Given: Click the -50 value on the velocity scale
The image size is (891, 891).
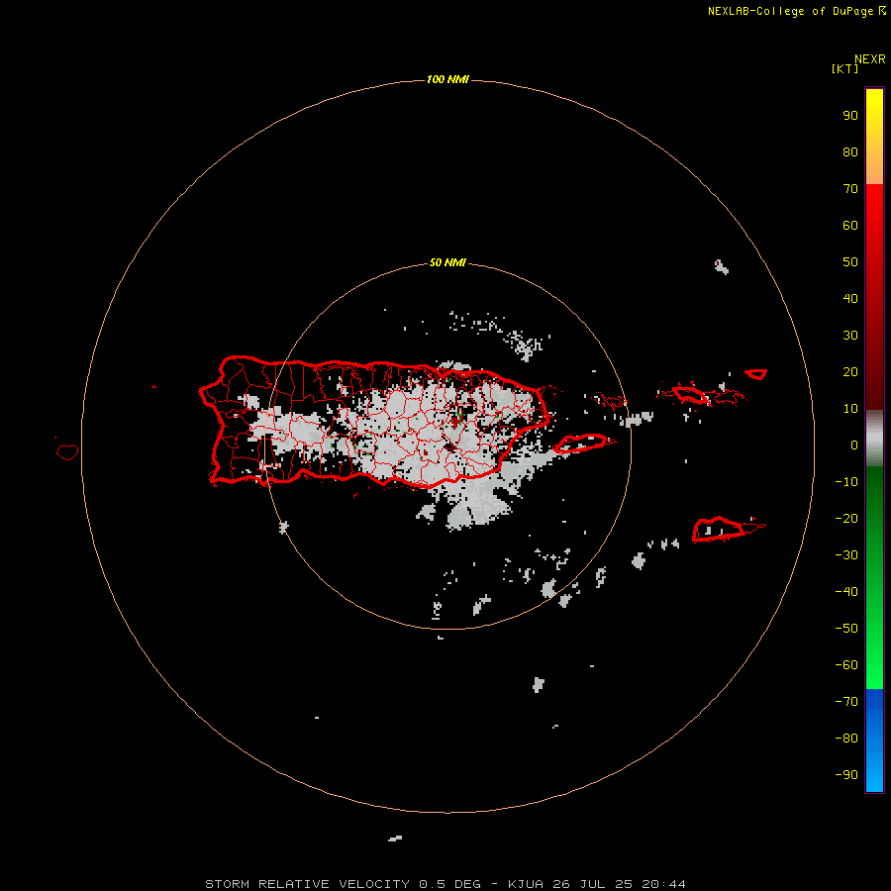Looking at the screenshot, I should (846, 629).
